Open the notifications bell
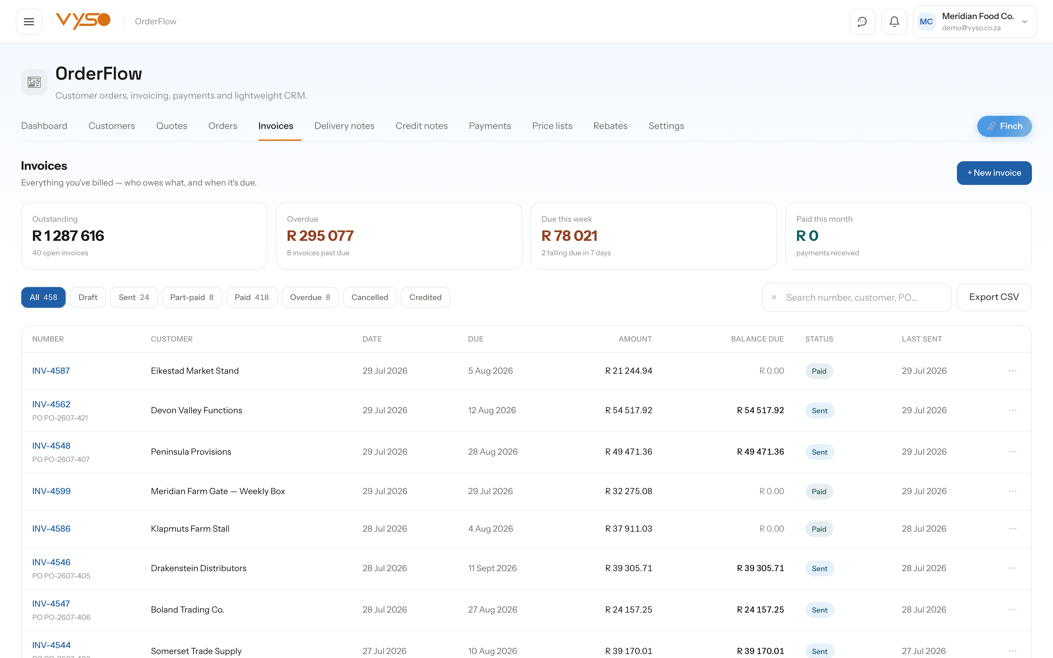The width and height of the screenshot is (1053, 658). (894, 21)
